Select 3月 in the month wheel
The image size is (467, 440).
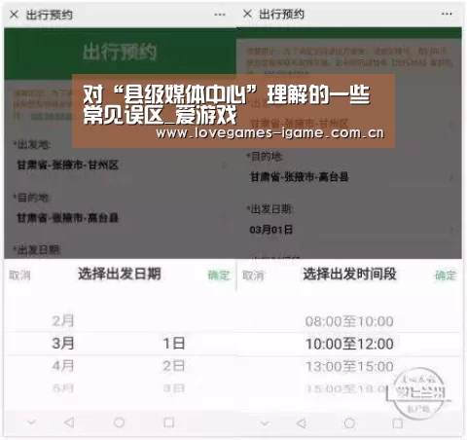click(x=63, y=344)
